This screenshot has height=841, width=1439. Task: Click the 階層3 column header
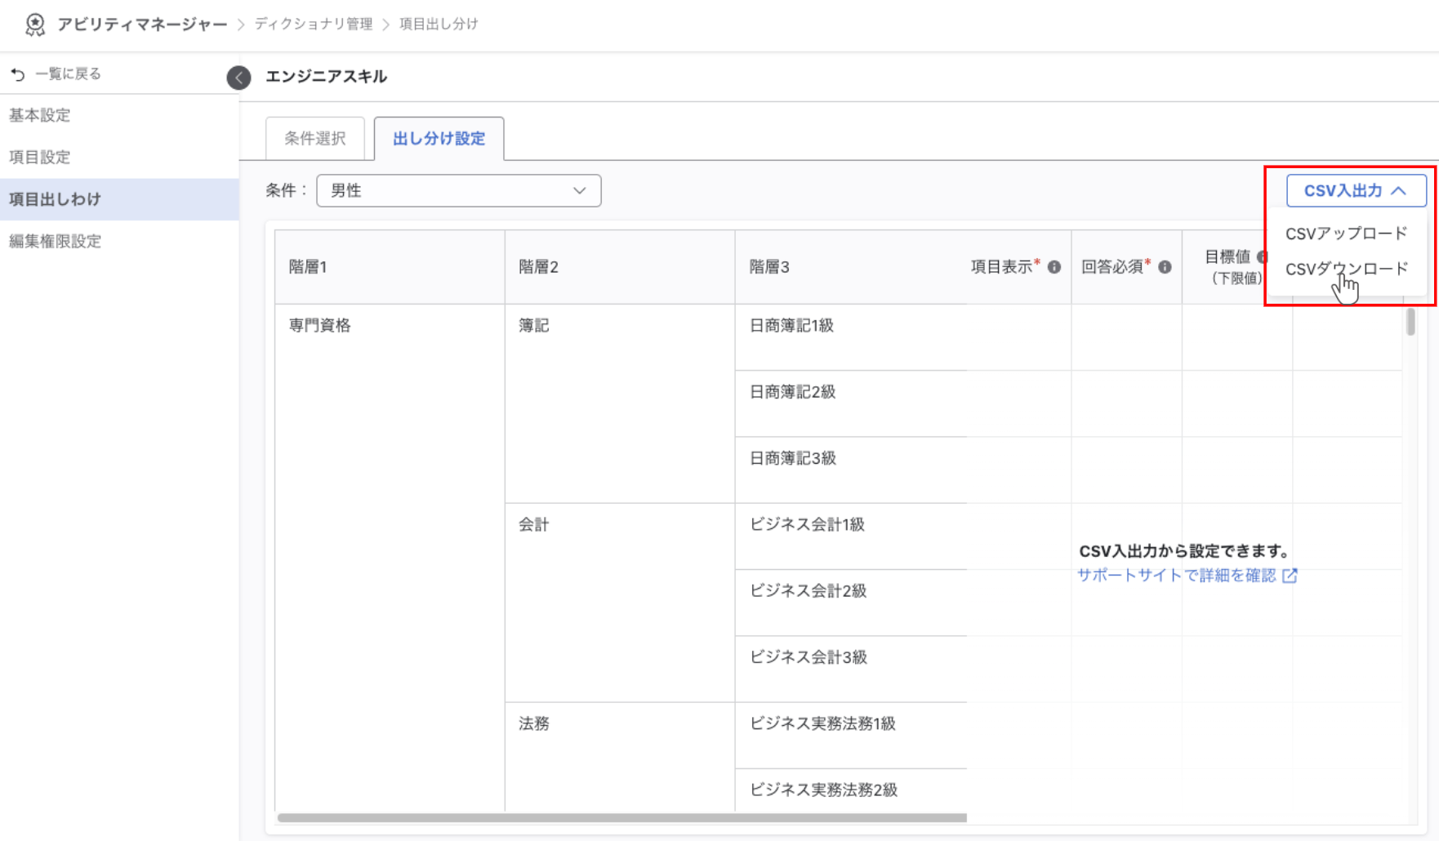[851, 267]
